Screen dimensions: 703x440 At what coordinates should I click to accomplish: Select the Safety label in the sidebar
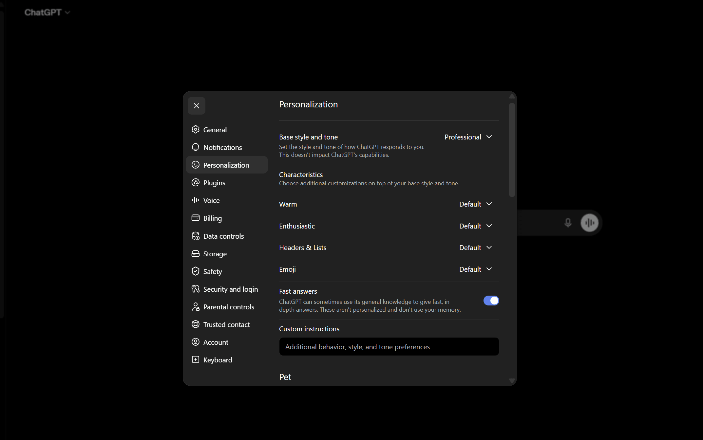pyautogui.click(x=213, y=271)
